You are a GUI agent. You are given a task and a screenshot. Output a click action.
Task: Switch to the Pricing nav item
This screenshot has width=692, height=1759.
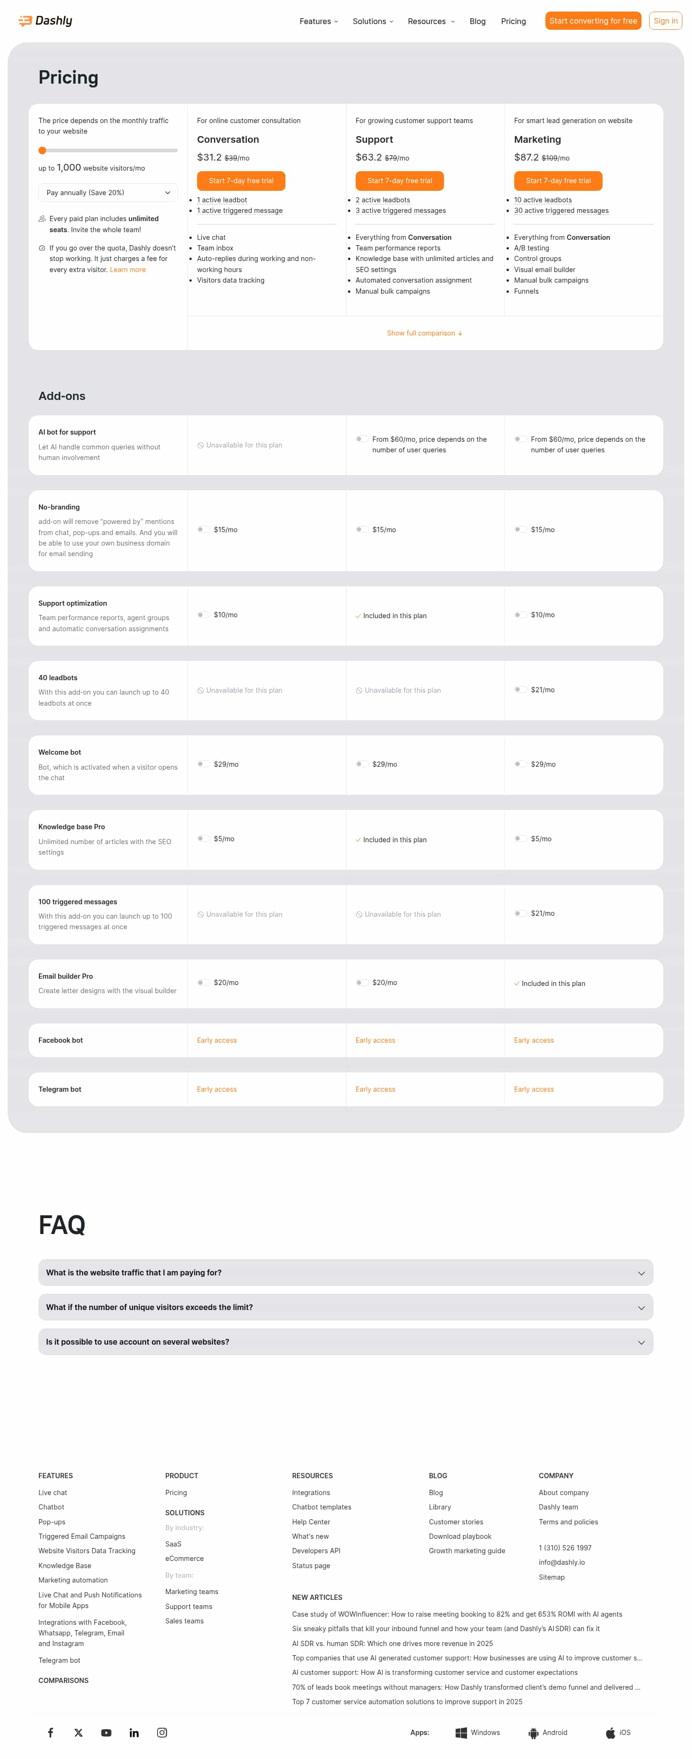tap(513, 21)
